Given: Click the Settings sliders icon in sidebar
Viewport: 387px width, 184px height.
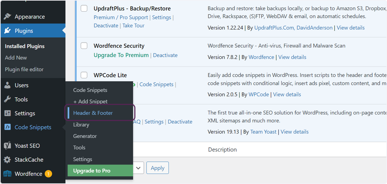Looking at the screenshot, I should [x=8, y=113].
